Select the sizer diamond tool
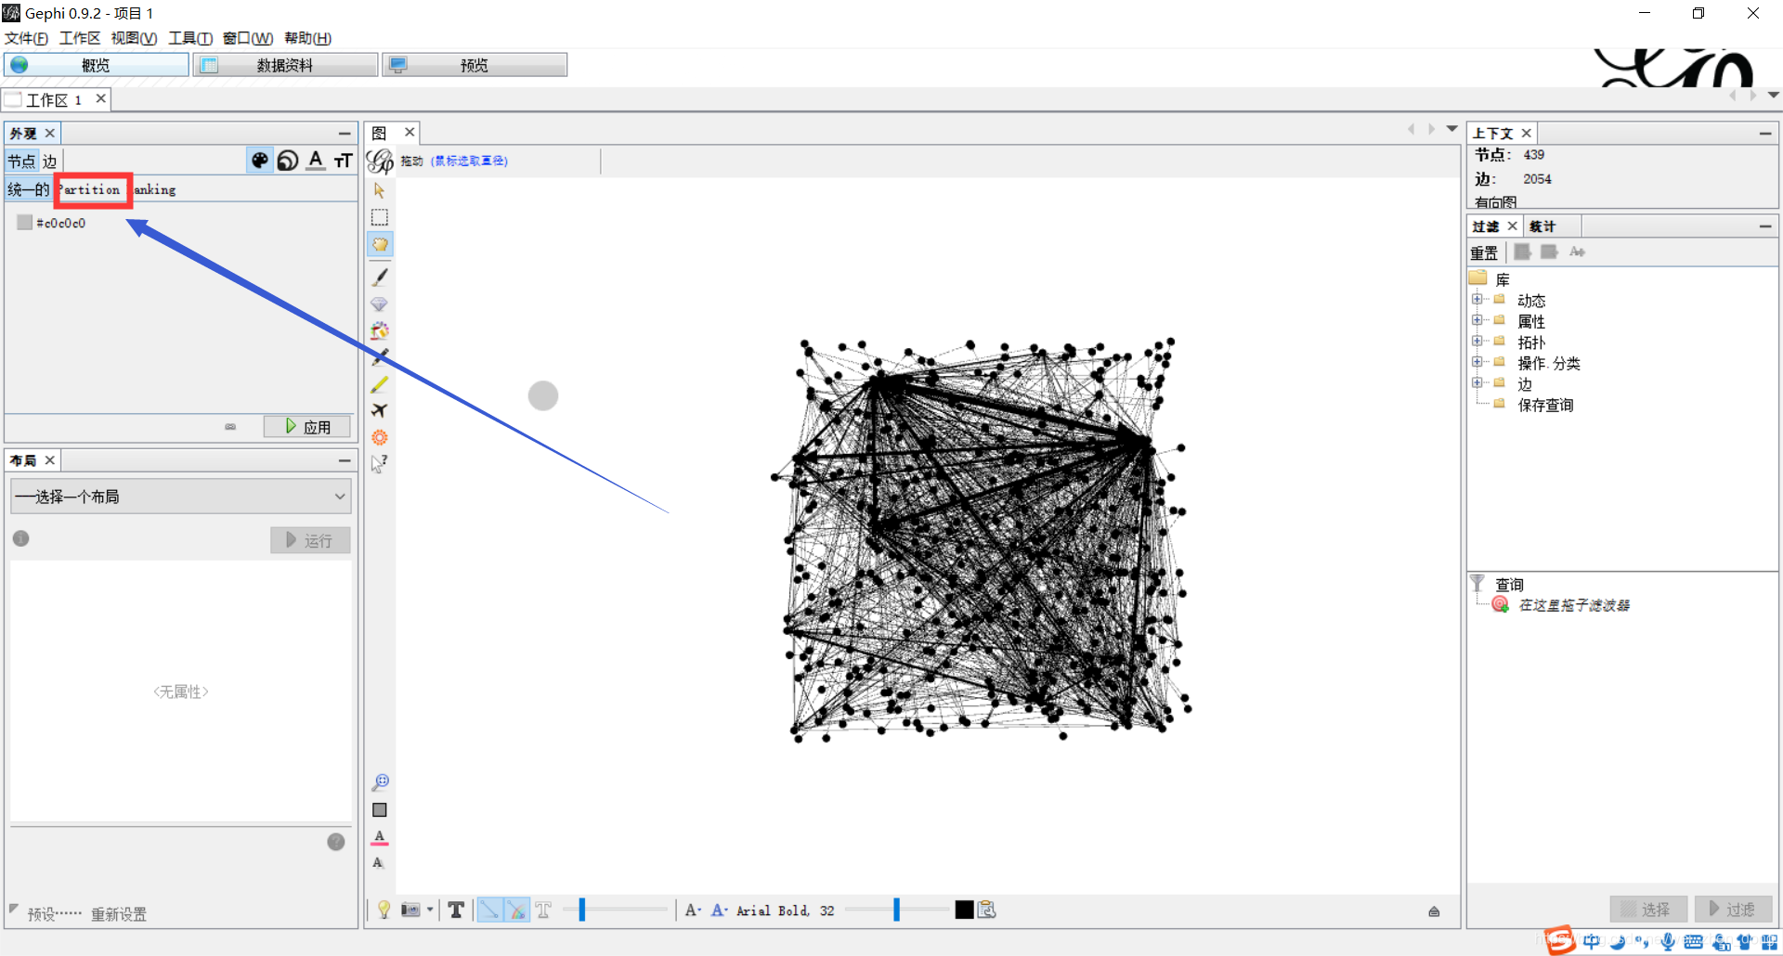Screen dimensions: 1783x956 [x=379, y=304]
